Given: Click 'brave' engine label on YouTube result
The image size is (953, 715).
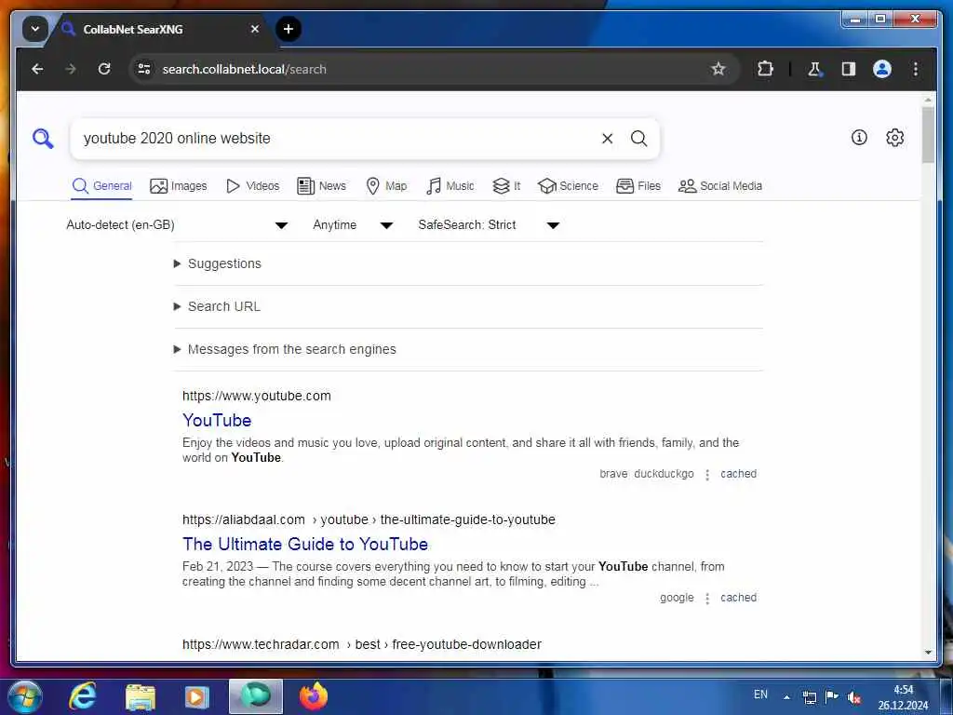Looking at the screenshot, I should point(613,474).
